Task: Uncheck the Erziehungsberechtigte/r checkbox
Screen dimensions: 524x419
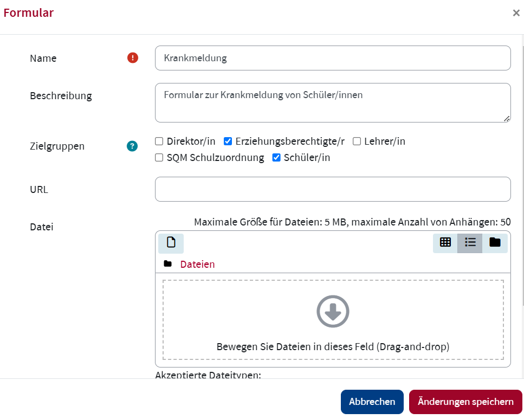Action: pyautogui.click(x=228, y=141)
